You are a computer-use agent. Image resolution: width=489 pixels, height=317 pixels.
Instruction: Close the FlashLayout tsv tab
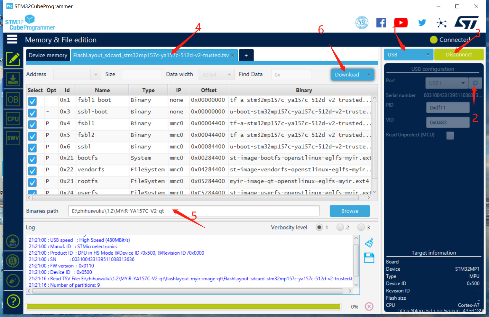[232, 55]
